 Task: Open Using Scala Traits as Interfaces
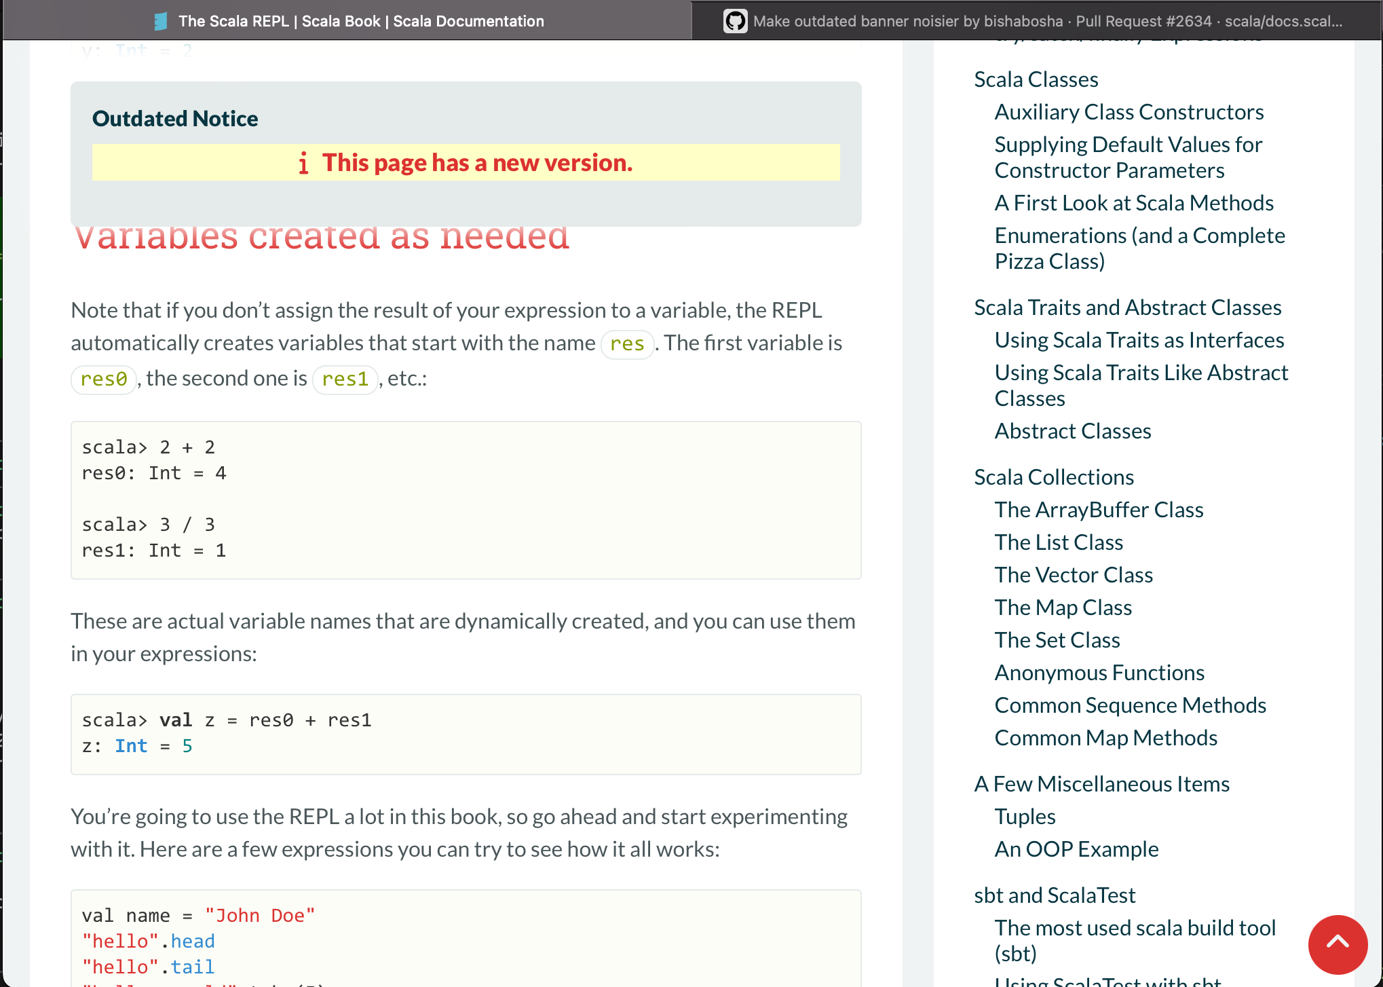(1139, 340)
